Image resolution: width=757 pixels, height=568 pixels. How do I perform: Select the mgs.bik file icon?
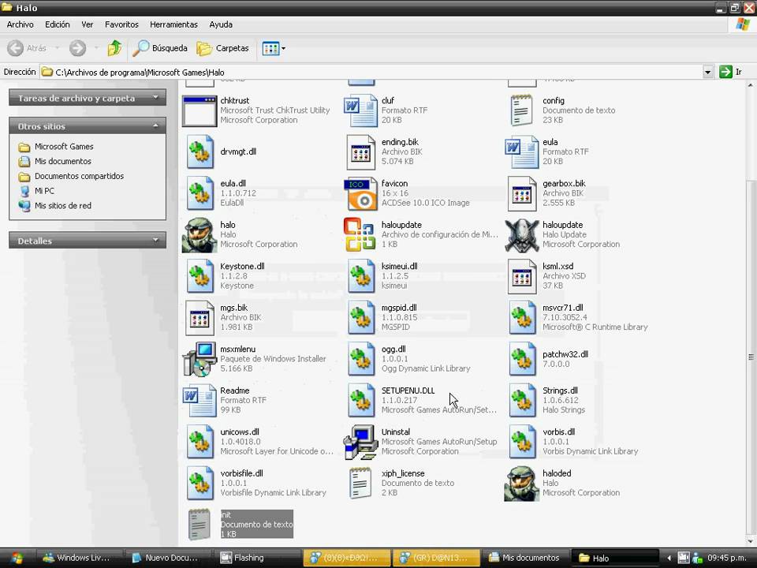(x=200, y=318)
